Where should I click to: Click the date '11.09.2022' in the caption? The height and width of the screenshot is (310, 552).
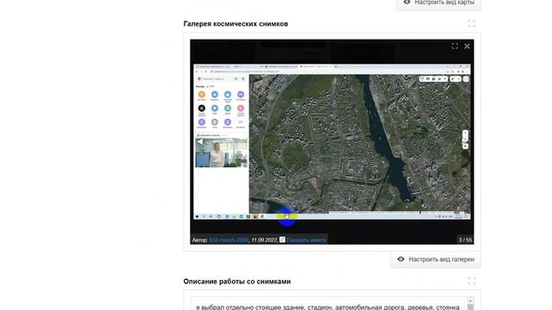pyautogui.click(x=264, y=240)
